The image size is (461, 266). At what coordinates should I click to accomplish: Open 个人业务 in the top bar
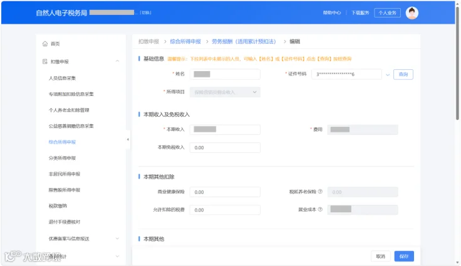click(x=387, y=13)
